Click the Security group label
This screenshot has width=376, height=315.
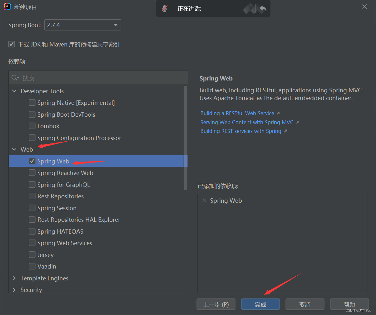[31, 290]
